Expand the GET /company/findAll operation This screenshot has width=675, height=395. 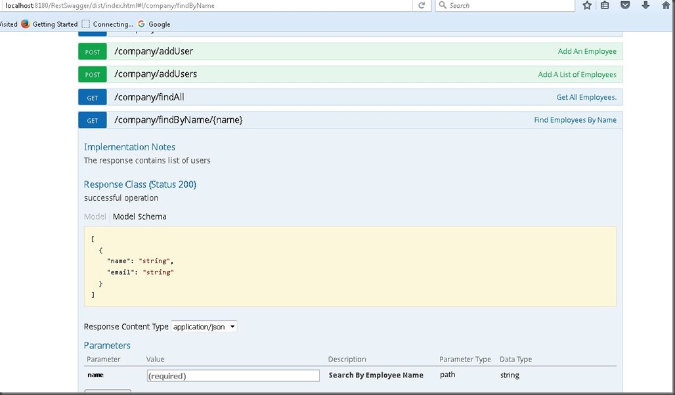pyautogui.click(x=149, y=97)
